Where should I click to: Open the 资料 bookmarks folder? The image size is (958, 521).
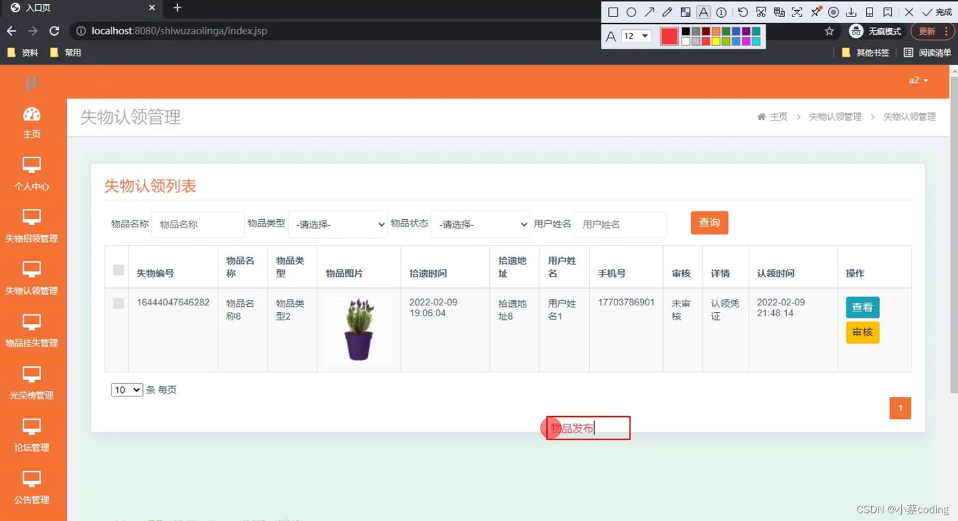coord(23,53)
